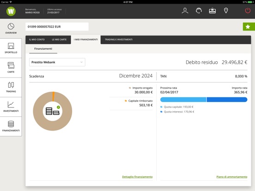Tap the orange slice of donut chart

click(53, 96)
